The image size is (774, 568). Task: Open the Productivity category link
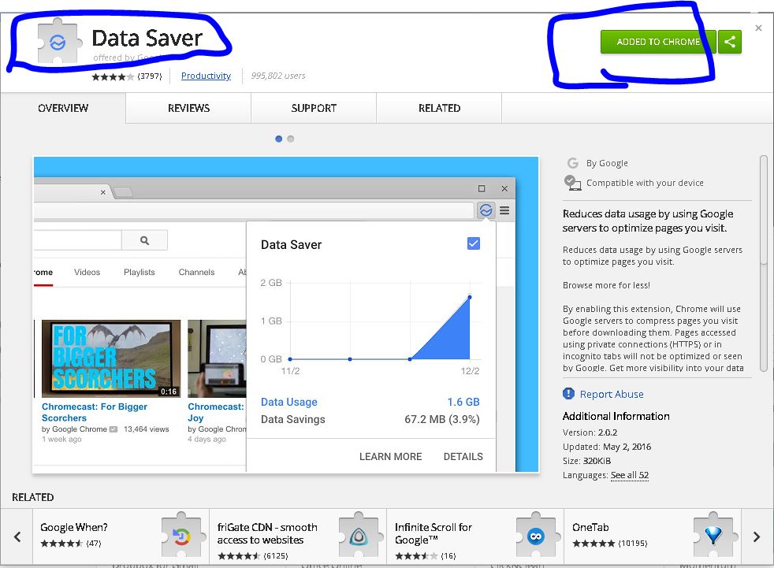[206, 76]
